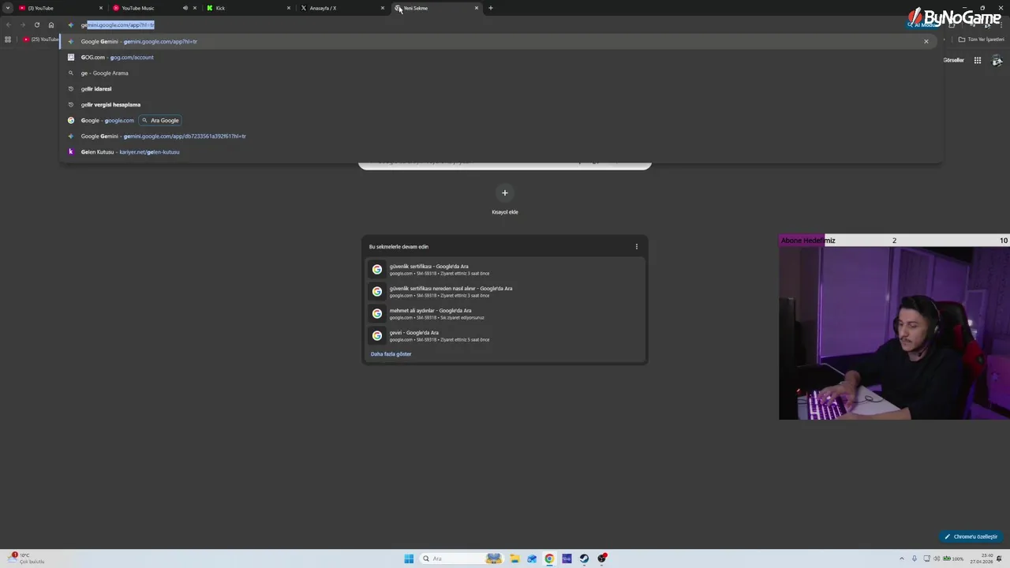
Task: Open Google Chrome from taskbar
Action: (549, 559)
